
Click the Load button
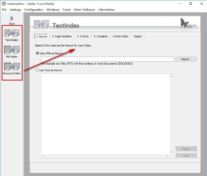tap(186, 156)
